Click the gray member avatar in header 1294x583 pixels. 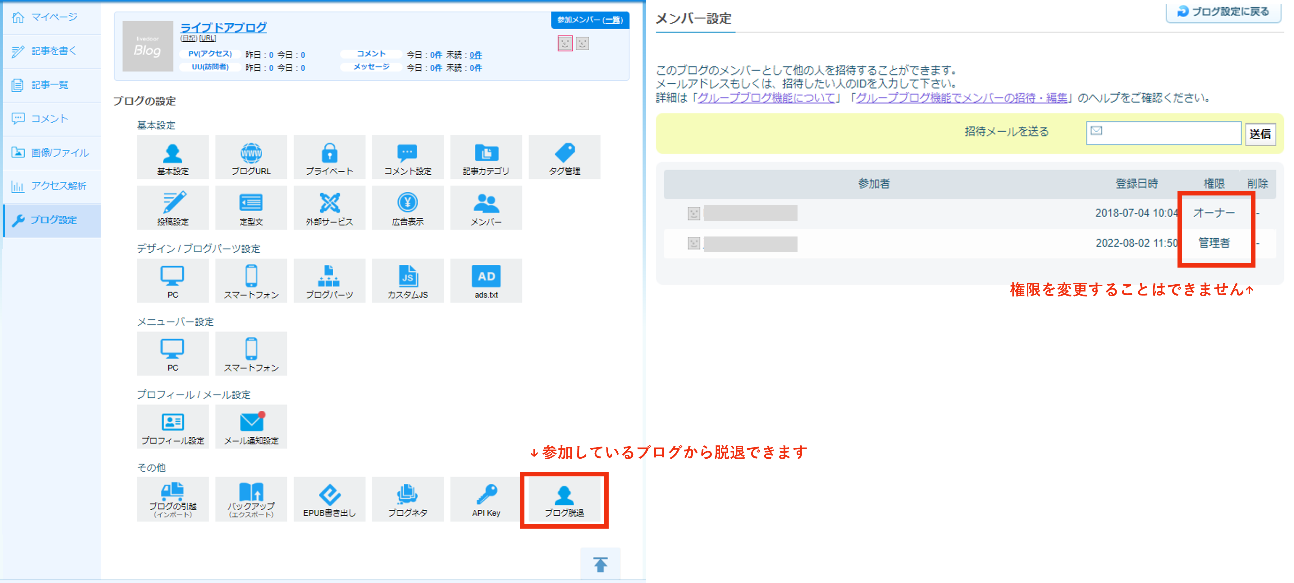(583, 44)
